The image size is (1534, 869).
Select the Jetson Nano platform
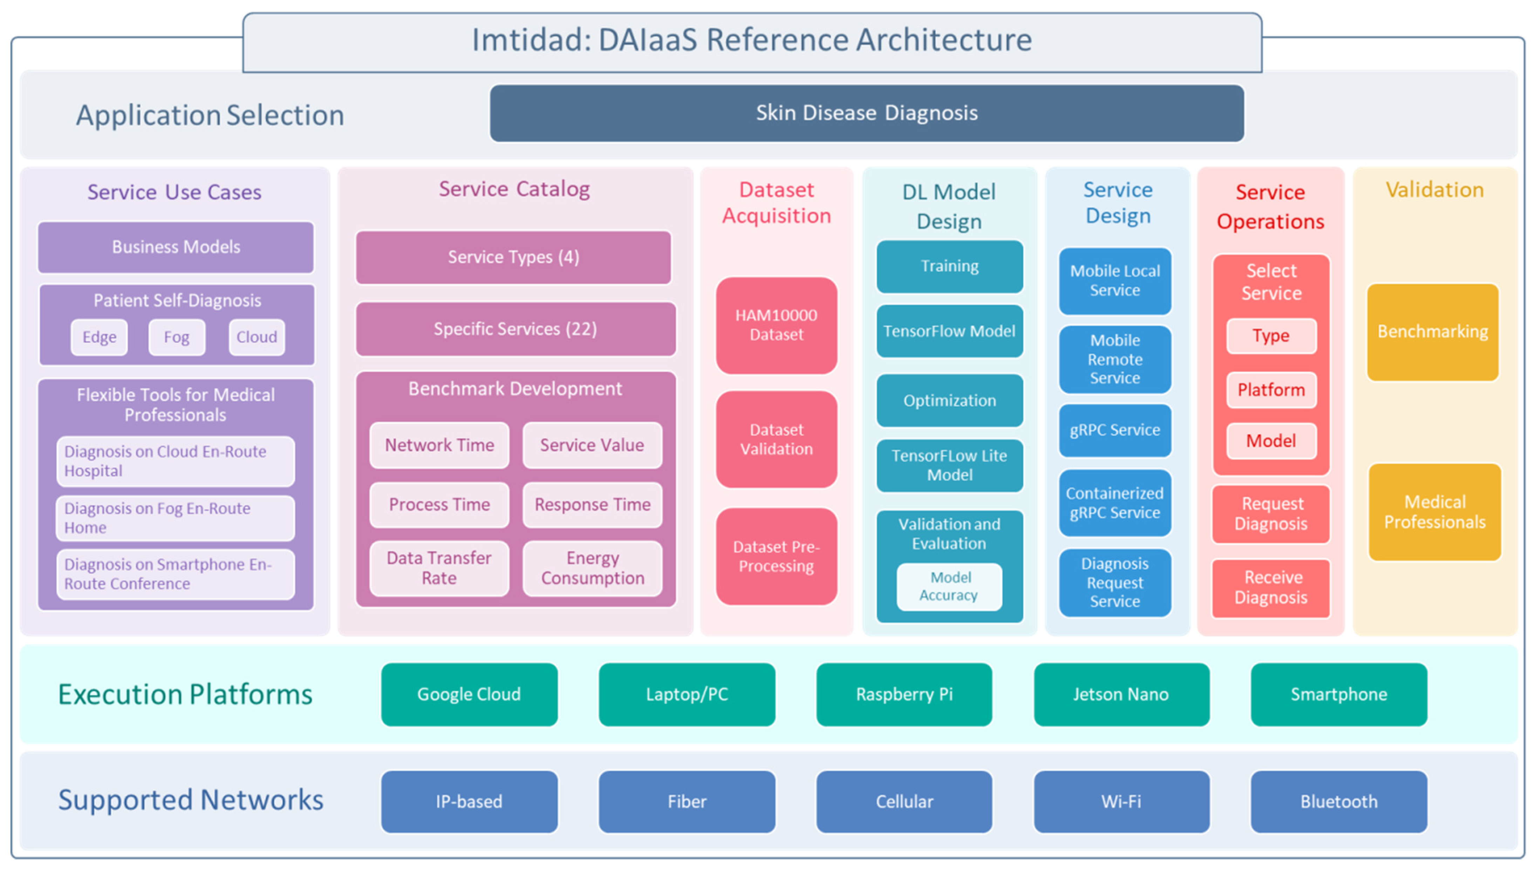1120,694
